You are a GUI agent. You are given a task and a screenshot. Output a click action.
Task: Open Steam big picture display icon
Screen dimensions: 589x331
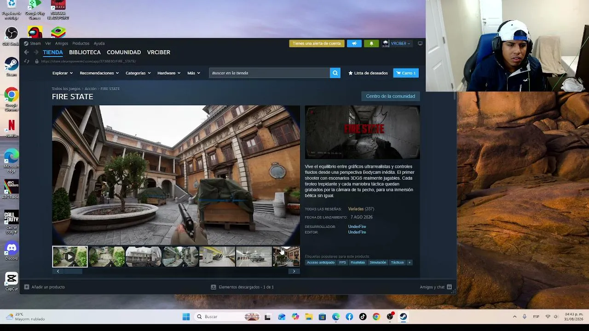(x=420, y=44)
